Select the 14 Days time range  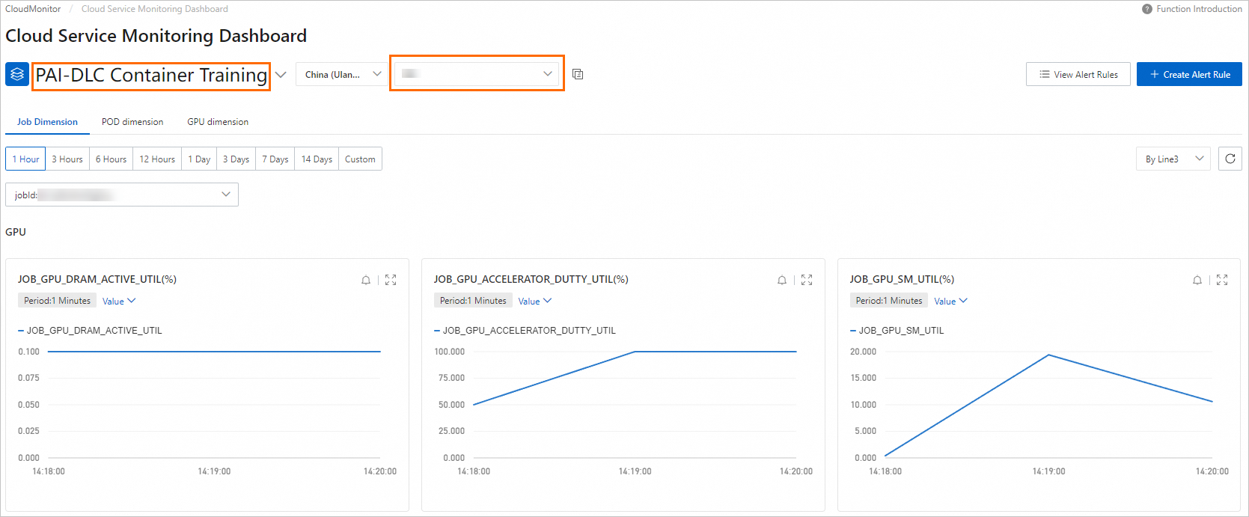coord(317,159)
